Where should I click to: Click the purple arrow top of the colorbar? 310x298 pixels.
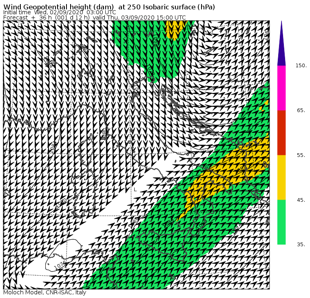click(x=281, y=43)
